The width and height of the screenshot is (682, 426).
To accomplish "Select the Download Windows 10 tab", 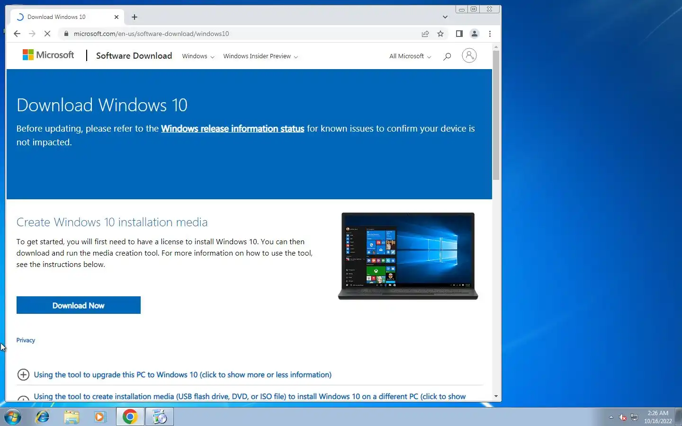I will (x=66, y=17).
